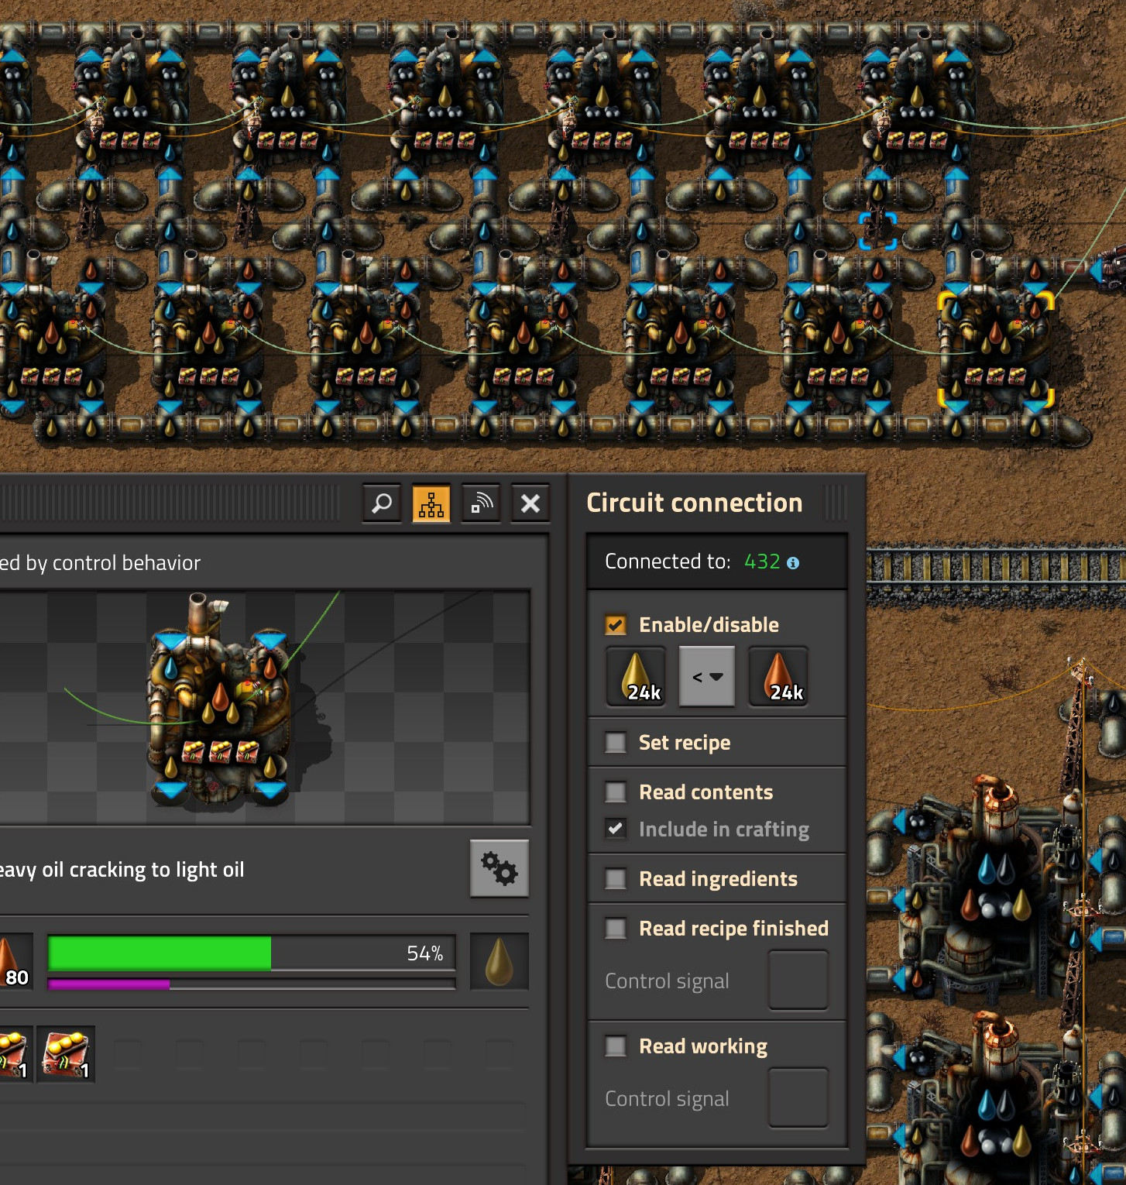
Task: Open the less-than comparator dropdown
Action: tap(707, 676)
